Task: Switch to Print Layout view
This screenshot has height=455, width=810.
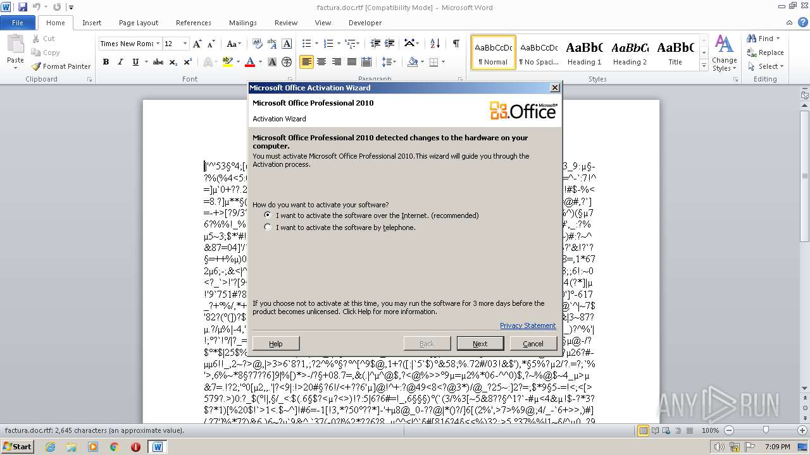Action: point(644,430)
